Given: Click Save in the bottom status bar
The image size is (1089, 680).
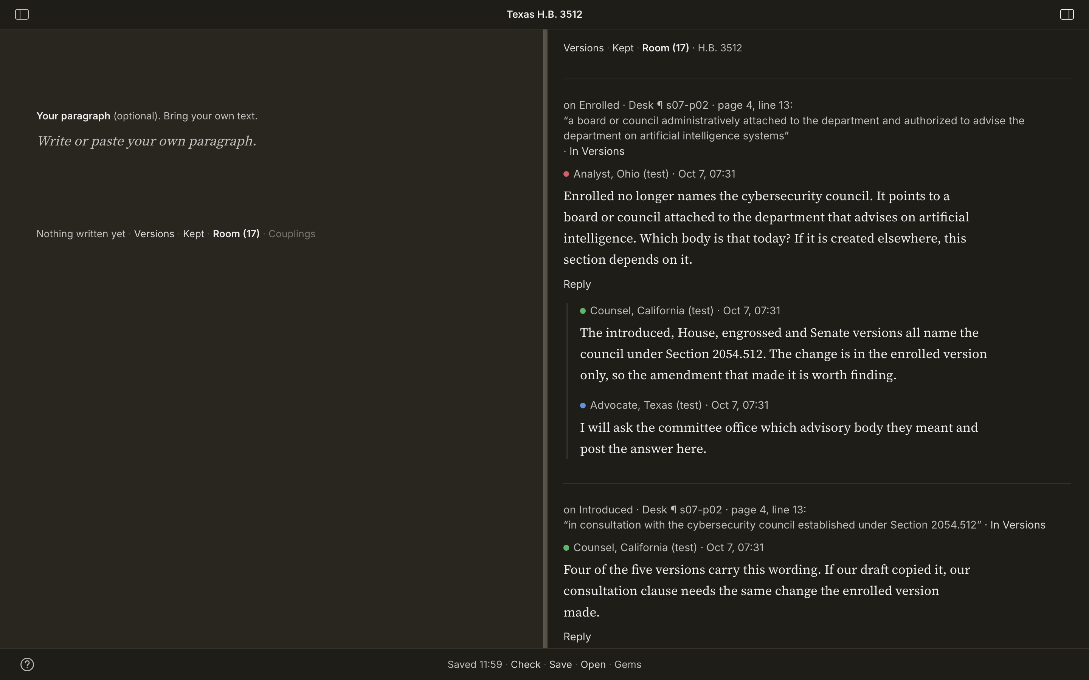Looking at the screenshot, I should tap(560, 665).
